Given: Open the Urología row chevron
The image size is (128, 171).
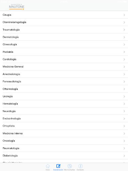Looking at the screenshot, I should click(x=124, y=97).
